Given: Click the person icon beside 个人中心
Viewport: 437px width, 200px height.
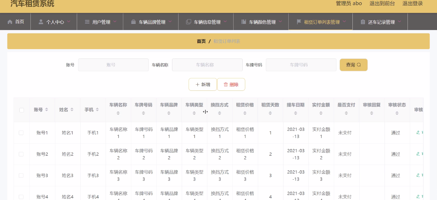Looking at the screenshot, I should [41, 22].
